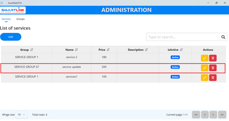229x121 pixels.
Task: Click pencil icon for service update row
Action: click(204, 68)
